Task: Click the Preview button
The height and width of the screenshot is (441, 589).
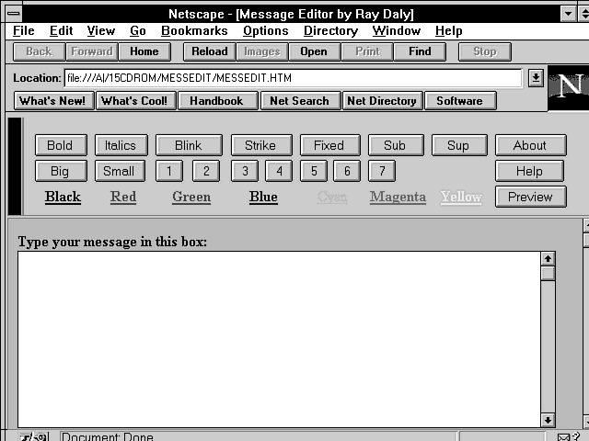Action: click(530, 197)
